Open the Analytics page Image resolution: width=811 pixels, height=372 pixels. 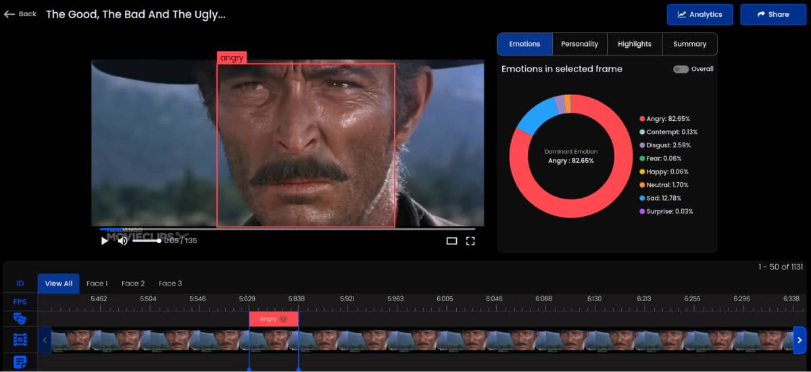699,14
